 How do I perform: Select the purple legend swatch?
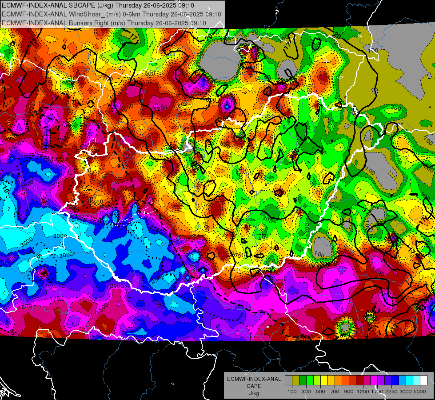(381, 380)
